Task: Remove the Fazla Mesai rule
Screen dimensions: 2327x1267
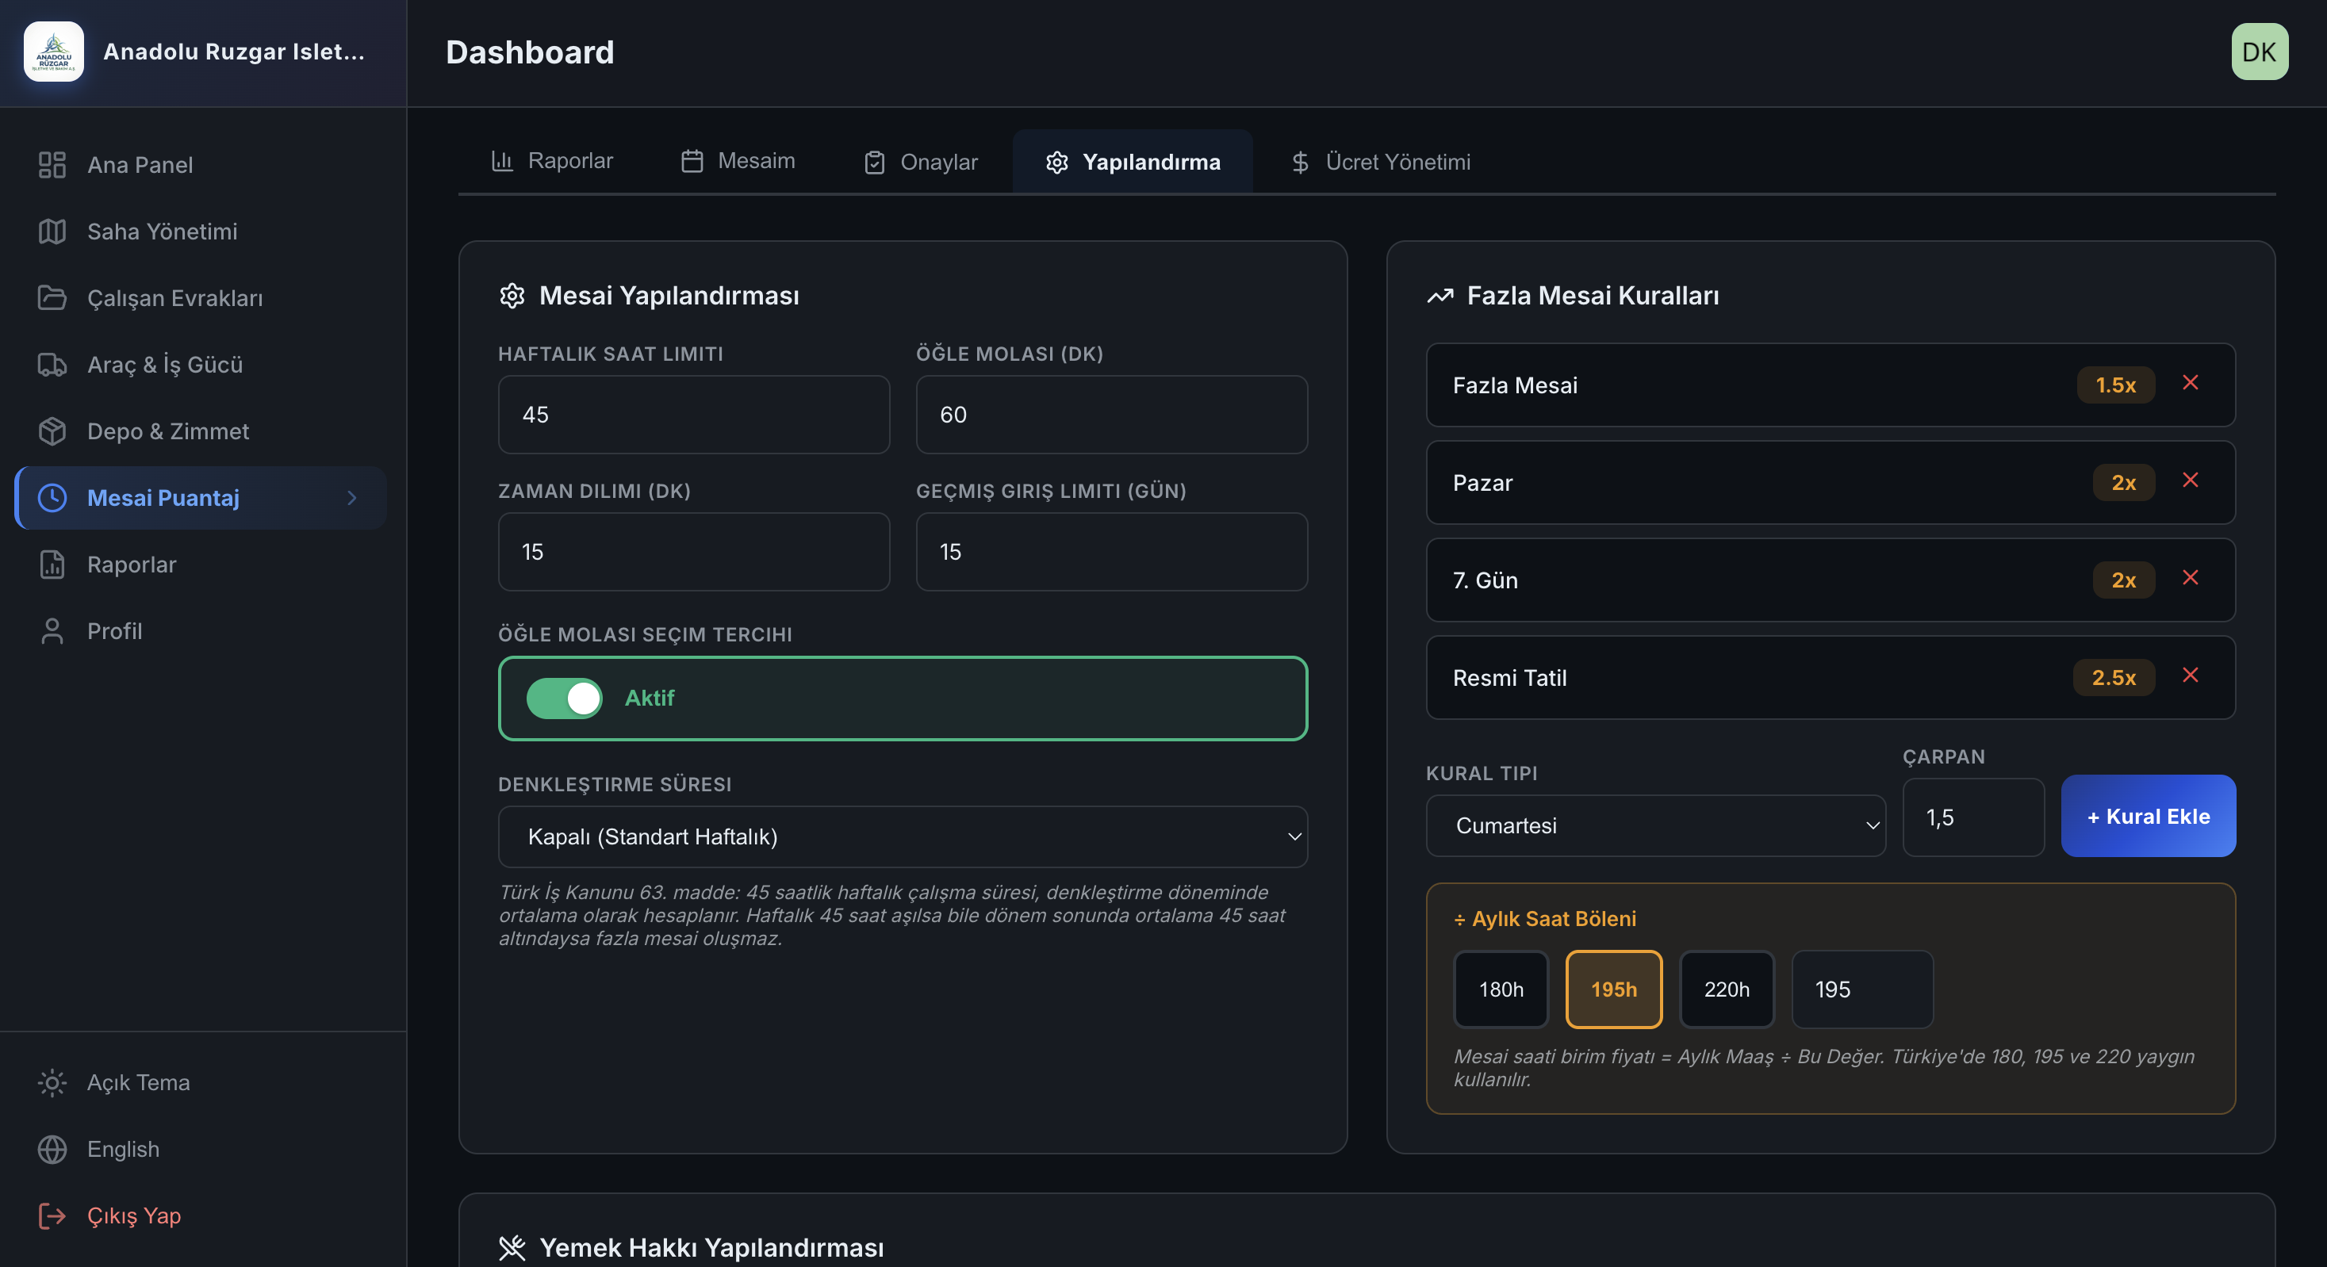Action: click(2190, 383)
